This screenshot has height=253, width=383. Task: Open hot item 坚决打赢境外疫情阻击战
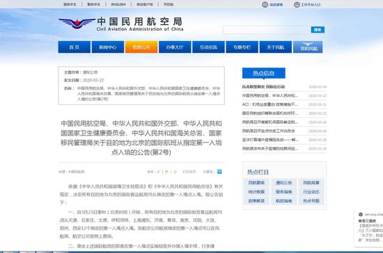click(x=270, y=140)
